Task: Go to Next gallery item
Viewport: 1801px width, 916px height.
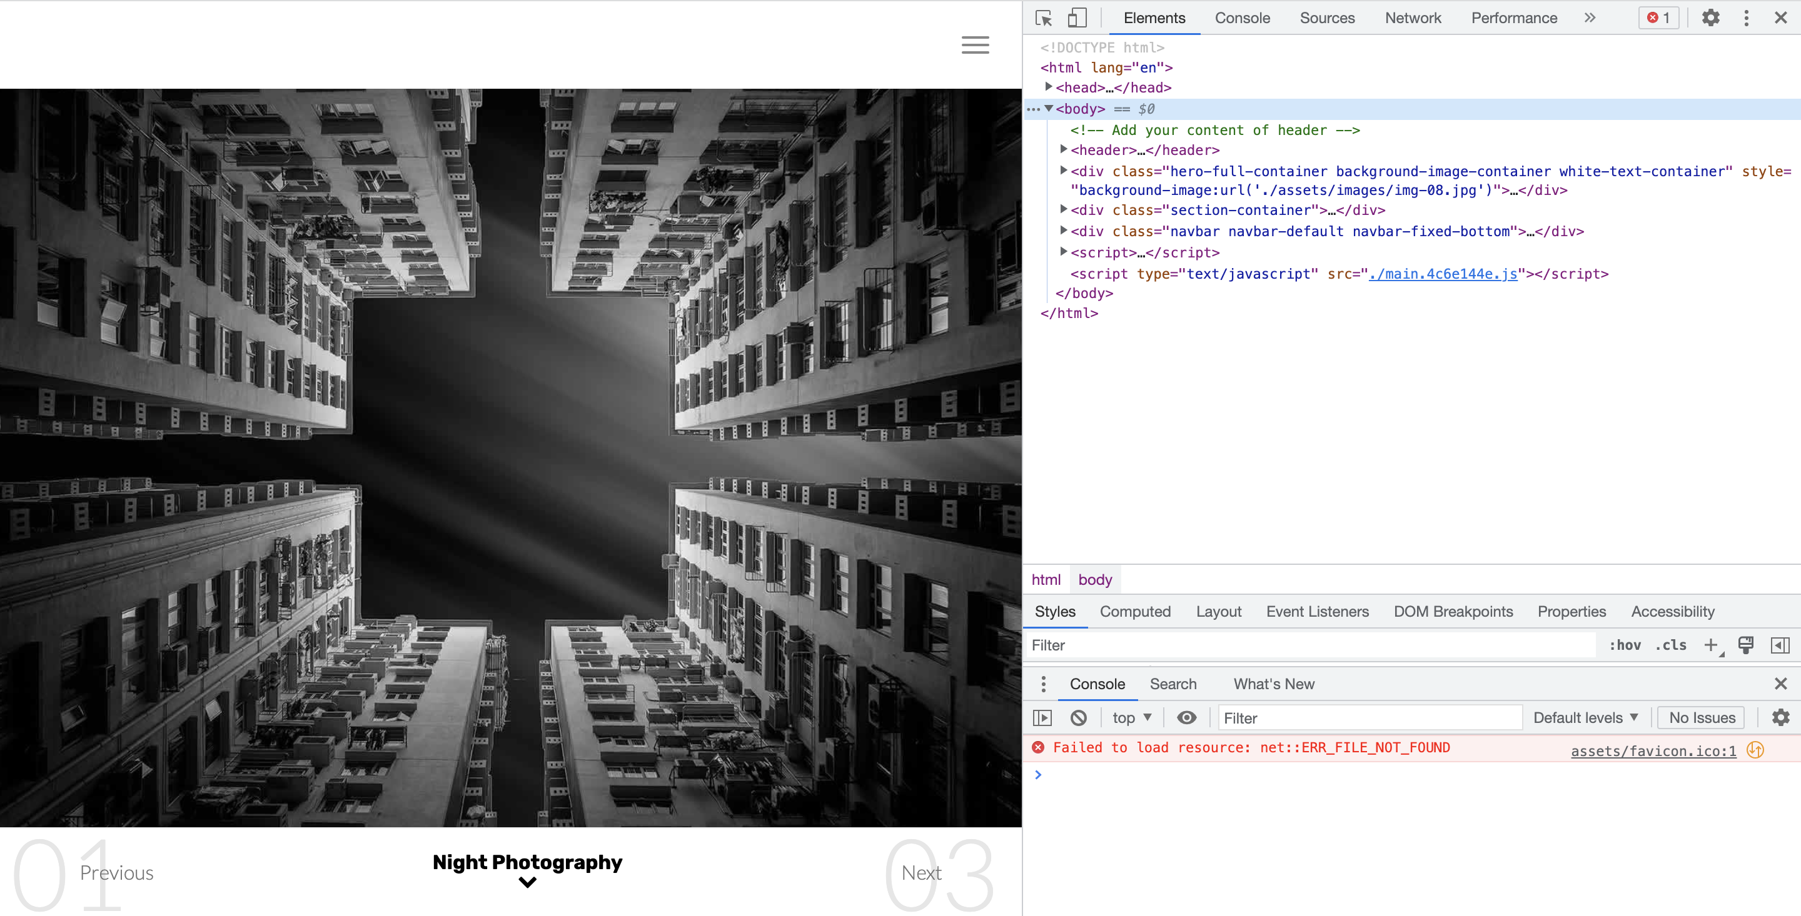Action: (x=921, y=873)
